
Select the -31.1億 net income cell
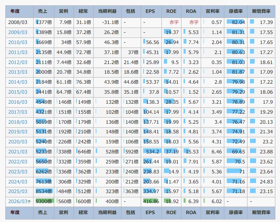[x=107, y=23]
